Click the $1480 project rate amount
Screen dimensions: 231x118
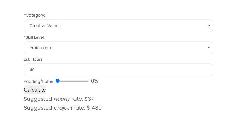[x=94, y=108]
